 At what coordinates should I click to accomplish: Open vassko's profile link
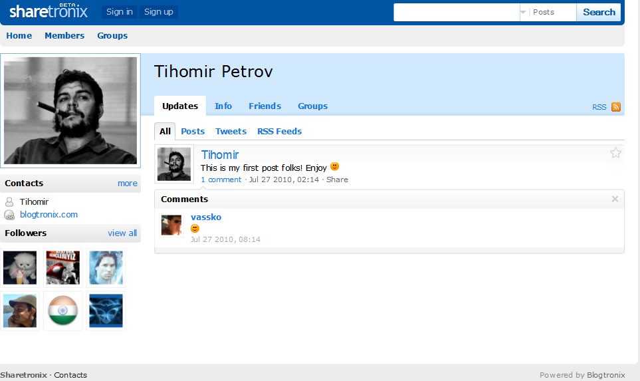(x=206, y=217)
